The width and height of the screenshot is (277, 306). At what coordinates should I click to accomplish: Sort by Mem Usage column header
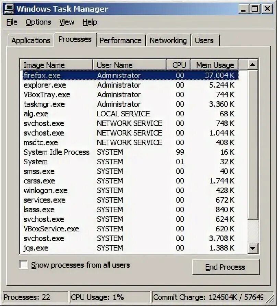214,65
